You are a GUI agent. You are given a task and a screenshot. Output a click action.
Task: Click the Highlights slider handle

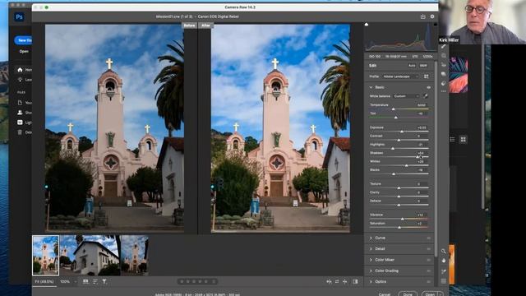point(393,148)
